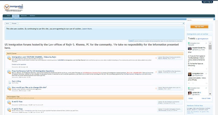Open Free Conference Call For US Immigration Questions
The width and height of the screenshot is (218, 115).
tap(33, 71)
